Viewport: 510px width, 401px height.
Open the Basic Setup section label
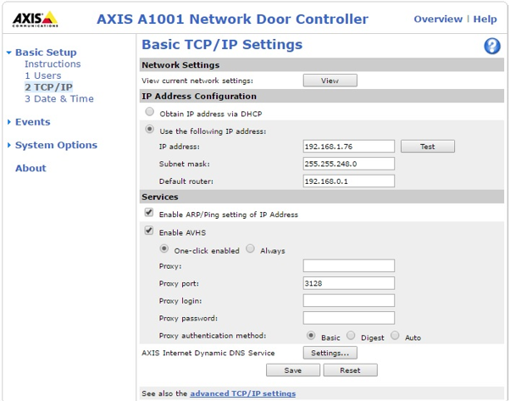click(x=46, y=53)
